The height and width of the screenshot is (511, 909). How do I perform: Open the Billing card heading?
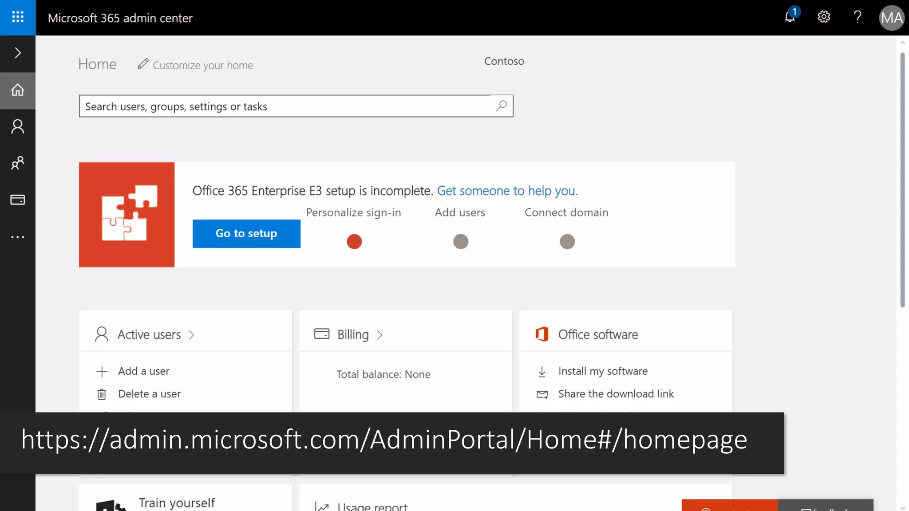353,334
